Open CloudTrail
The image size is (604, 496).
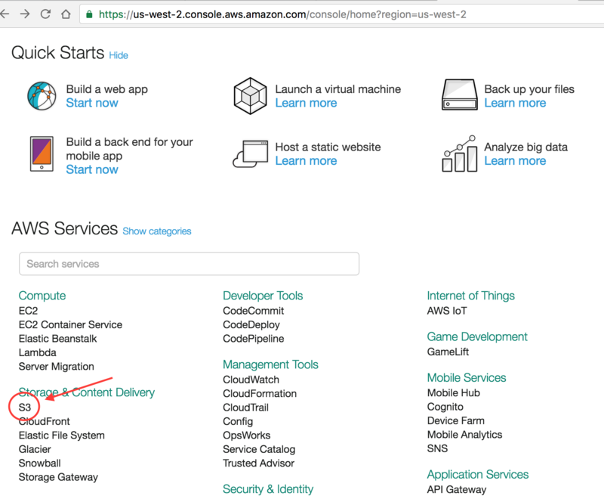coord(246,408)
